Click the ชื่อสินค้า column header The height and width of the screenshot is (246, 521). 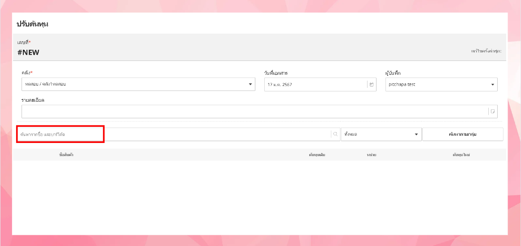coord(66,155)
